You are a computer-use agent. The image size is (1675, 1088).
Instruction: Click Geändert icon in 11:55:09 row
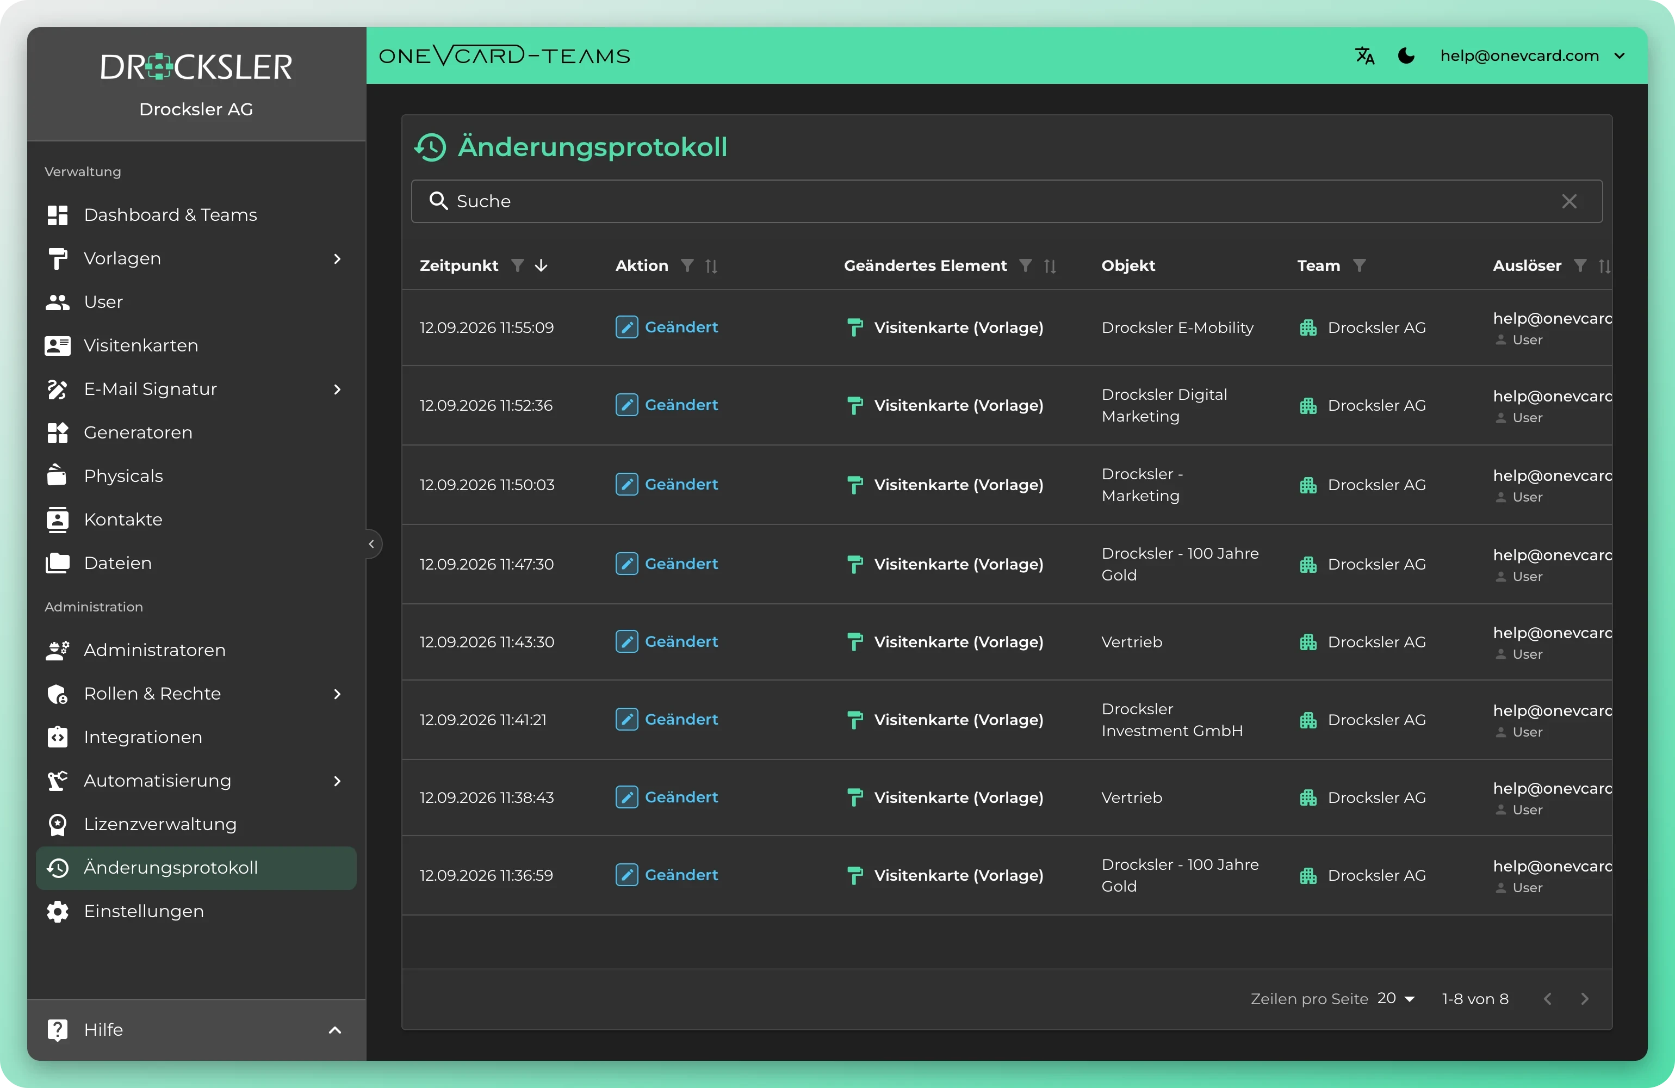(626, 327)
